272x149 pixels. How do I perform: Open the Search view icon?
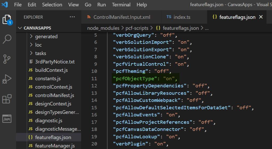pyautogui.click(x=7, y=39)
